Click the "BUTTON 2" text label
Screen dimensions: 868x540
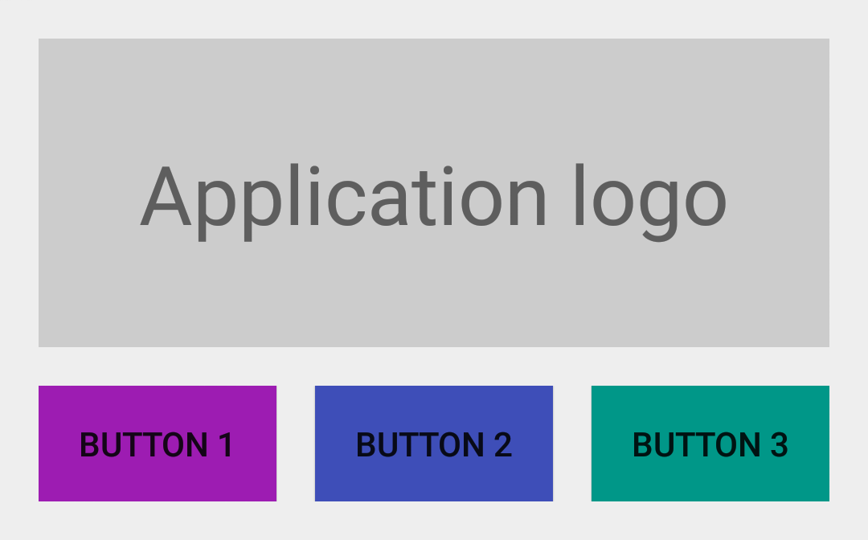tap(434, 445)
